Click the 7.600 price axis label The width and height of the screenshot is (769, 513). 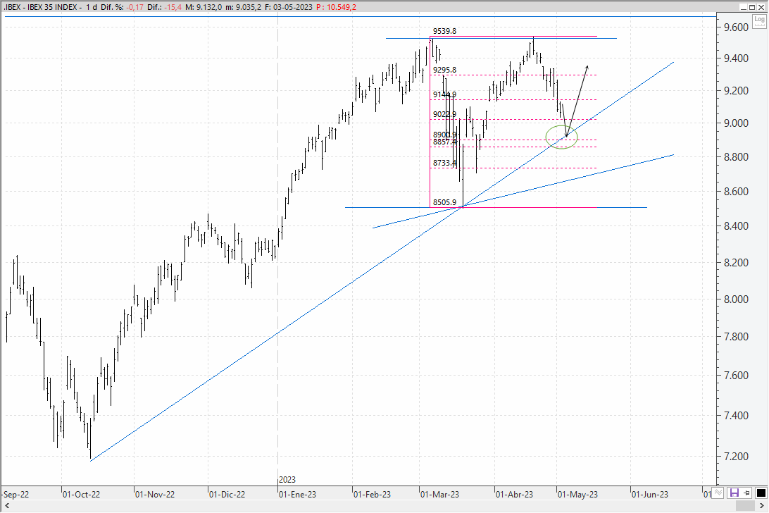[x=736, y=376]
